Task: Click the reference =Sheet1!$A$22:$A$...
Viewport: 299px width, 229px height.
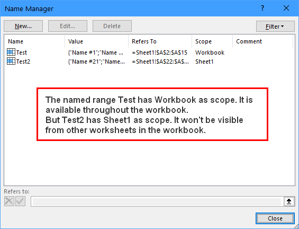Action: (x=160, y=61)
